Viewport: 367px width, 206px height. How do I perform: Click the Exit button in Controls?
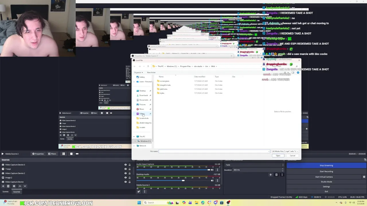326,191
